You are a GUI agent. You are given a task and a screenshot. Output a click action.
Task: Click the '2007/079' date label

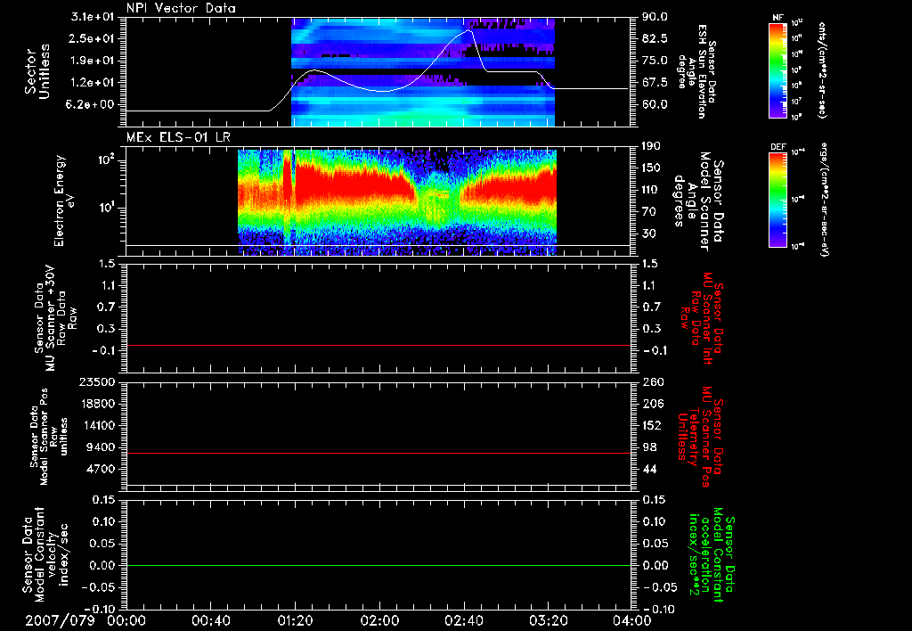click(x=60, y=620)
